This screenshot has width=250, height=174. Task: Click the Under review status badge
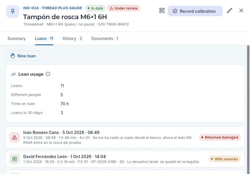pos(124,8)
